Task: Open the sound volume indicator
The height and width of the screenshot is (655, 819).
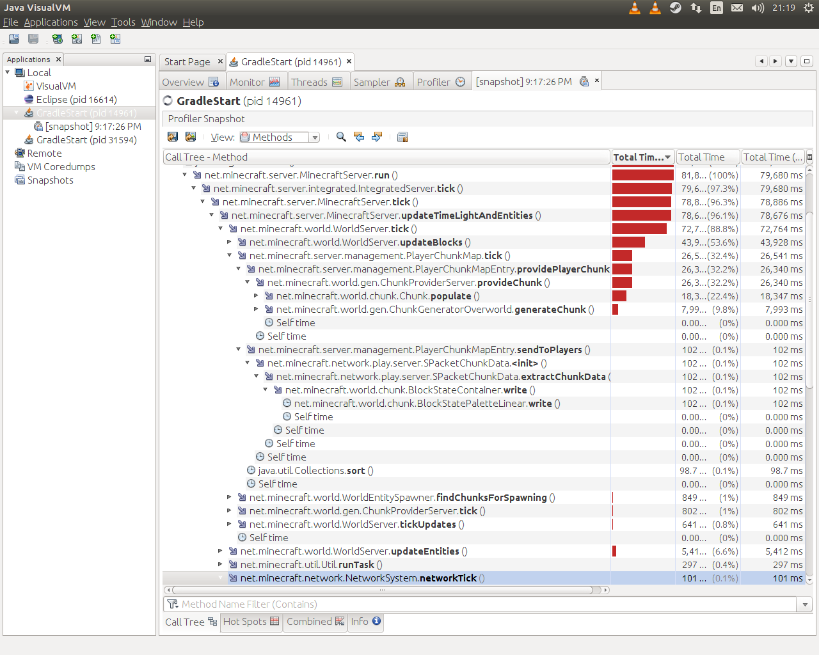Action: [x=758, y=8]
